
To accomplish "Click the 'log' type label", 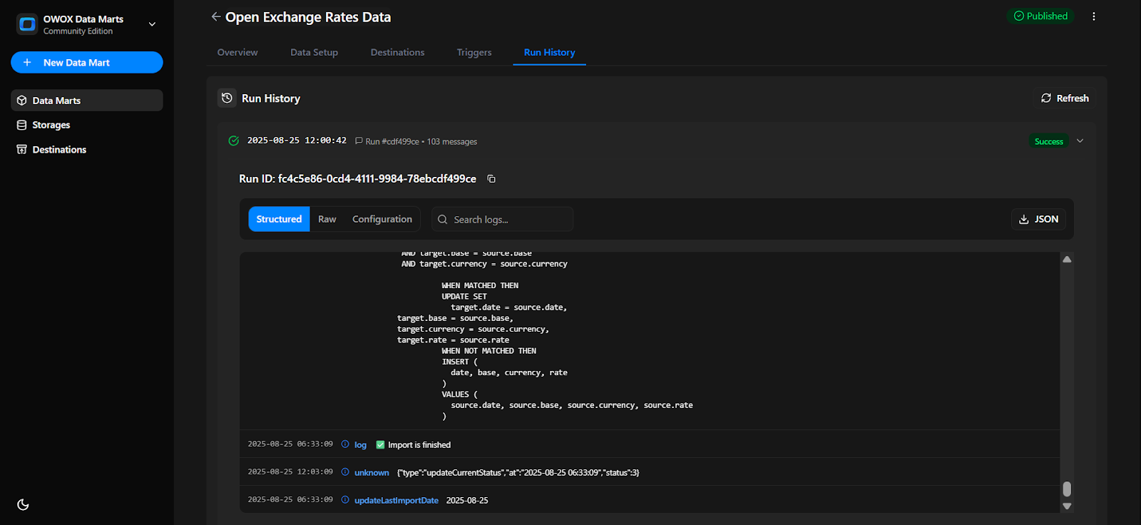I will pos(360,444).
